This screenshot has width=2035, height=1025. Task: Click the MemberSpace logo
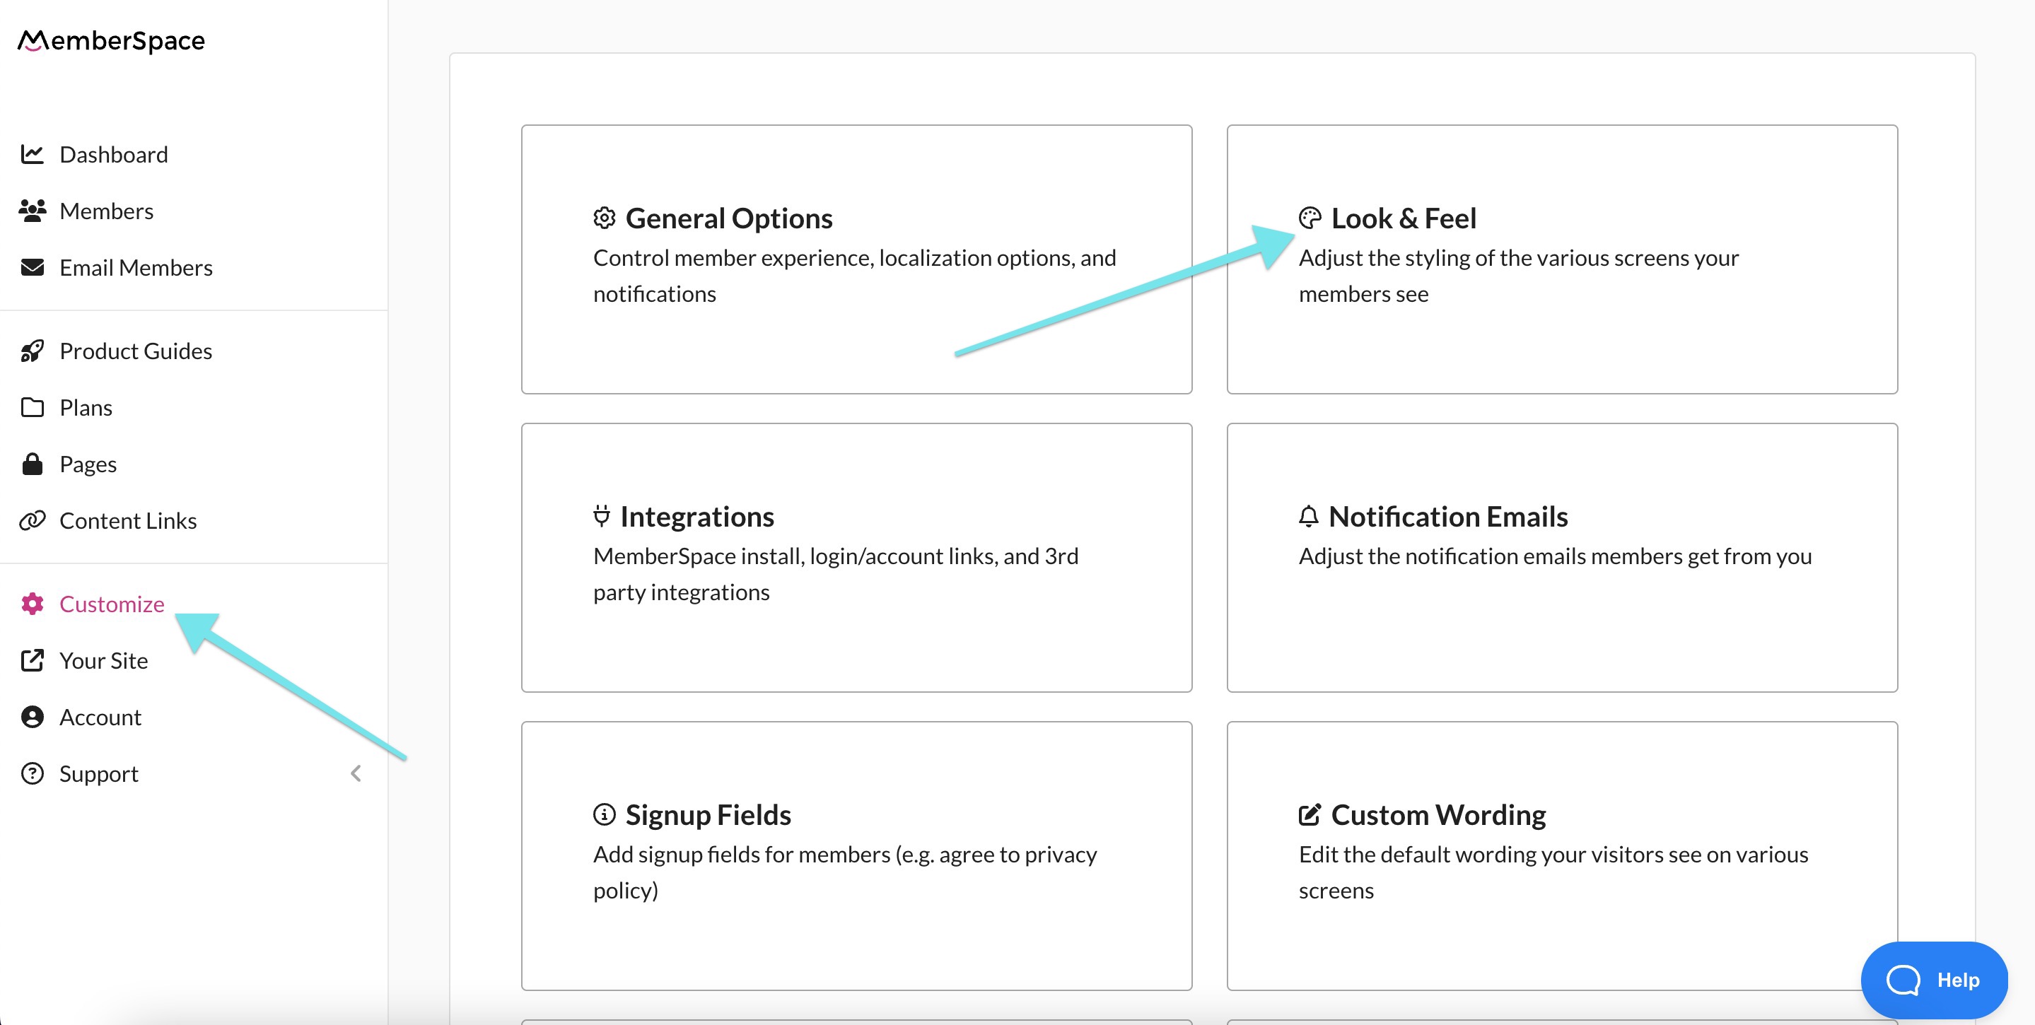[110, 40]
